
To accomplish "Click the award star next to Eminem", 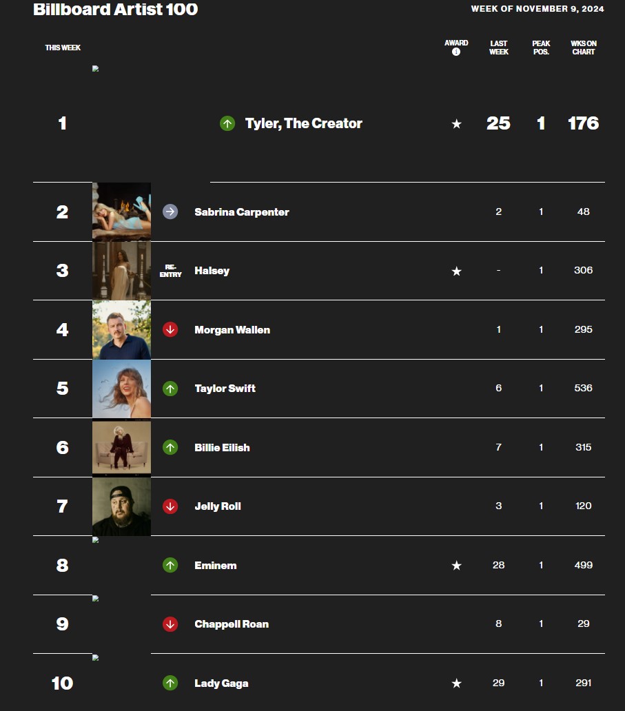I will [455, 565].
